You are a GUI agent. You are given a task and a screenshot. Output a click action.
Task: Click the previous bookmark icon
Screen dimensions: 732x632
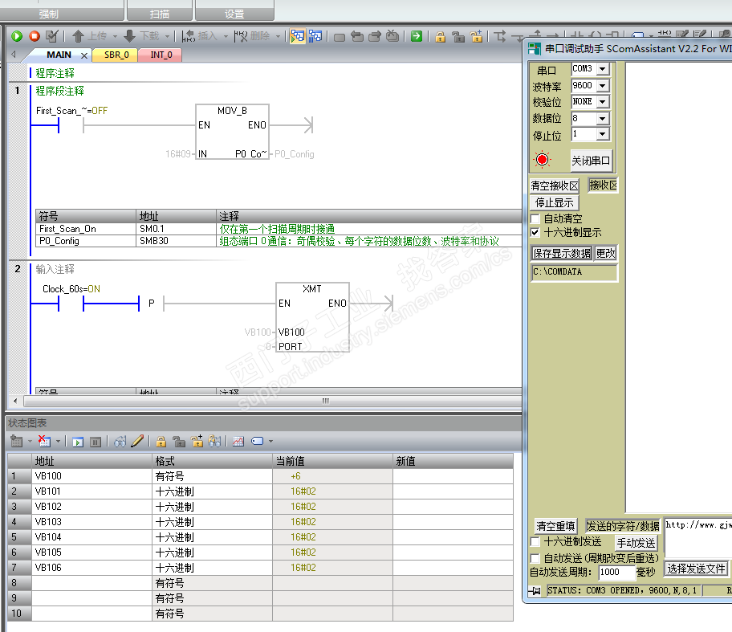[x=357, y=36]
